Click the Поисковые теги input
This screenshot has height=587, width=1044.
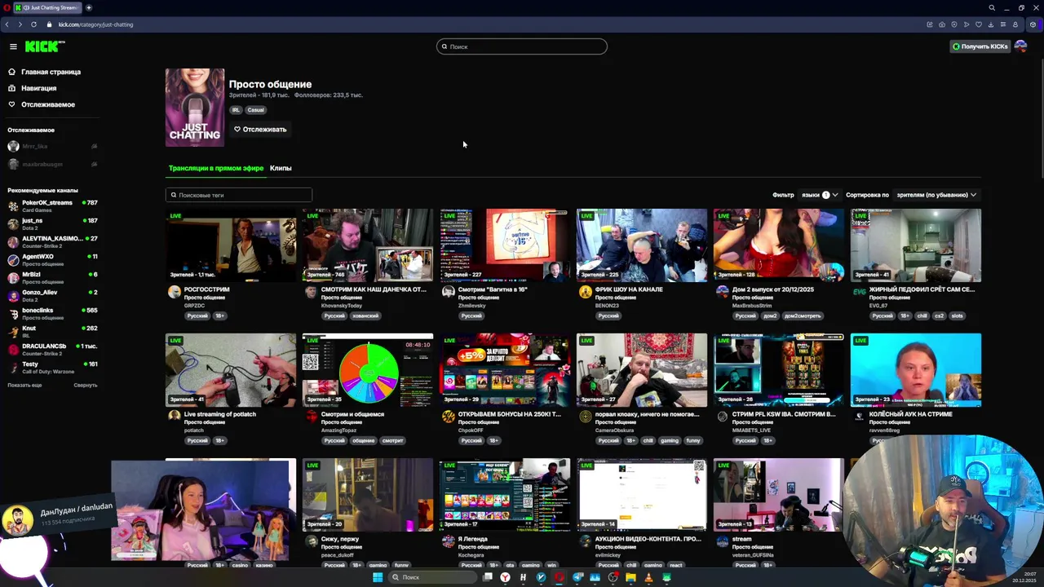239,195
